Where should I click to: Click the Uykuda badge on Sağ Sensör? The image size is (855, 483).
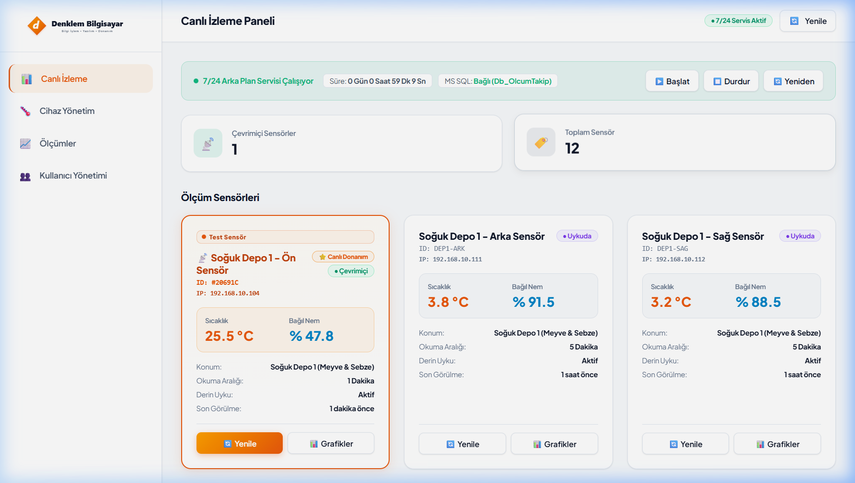coord(800,236)
